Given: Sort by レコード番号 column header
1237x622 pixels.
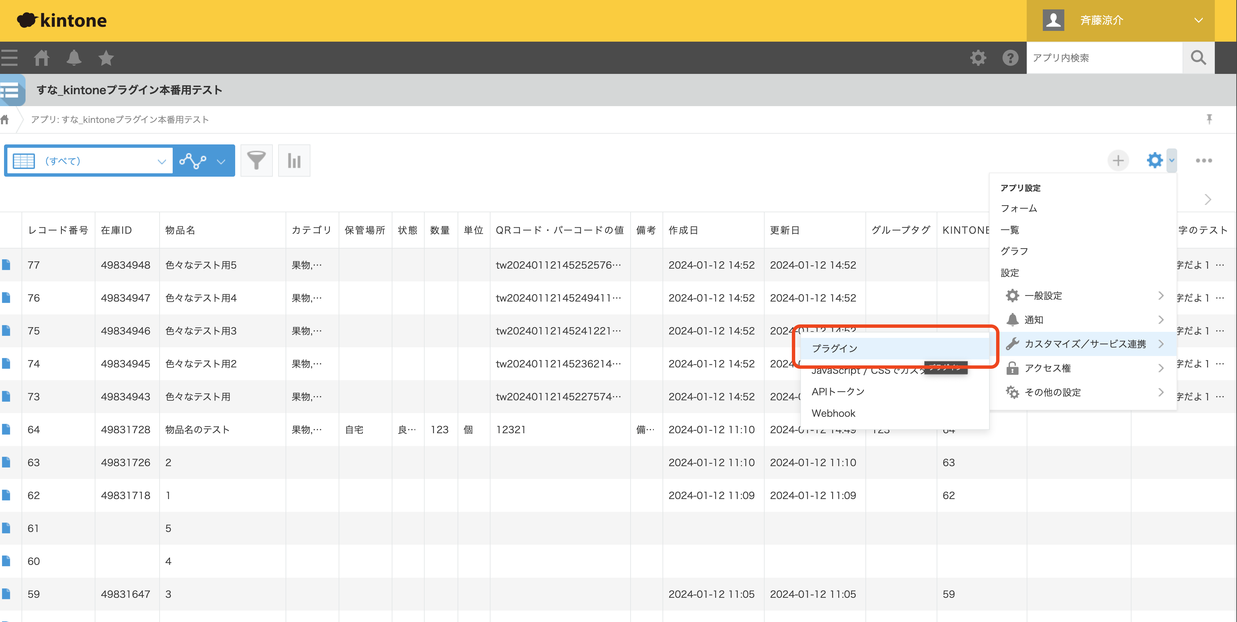Looking at the screenshot, I should point(58,230).
